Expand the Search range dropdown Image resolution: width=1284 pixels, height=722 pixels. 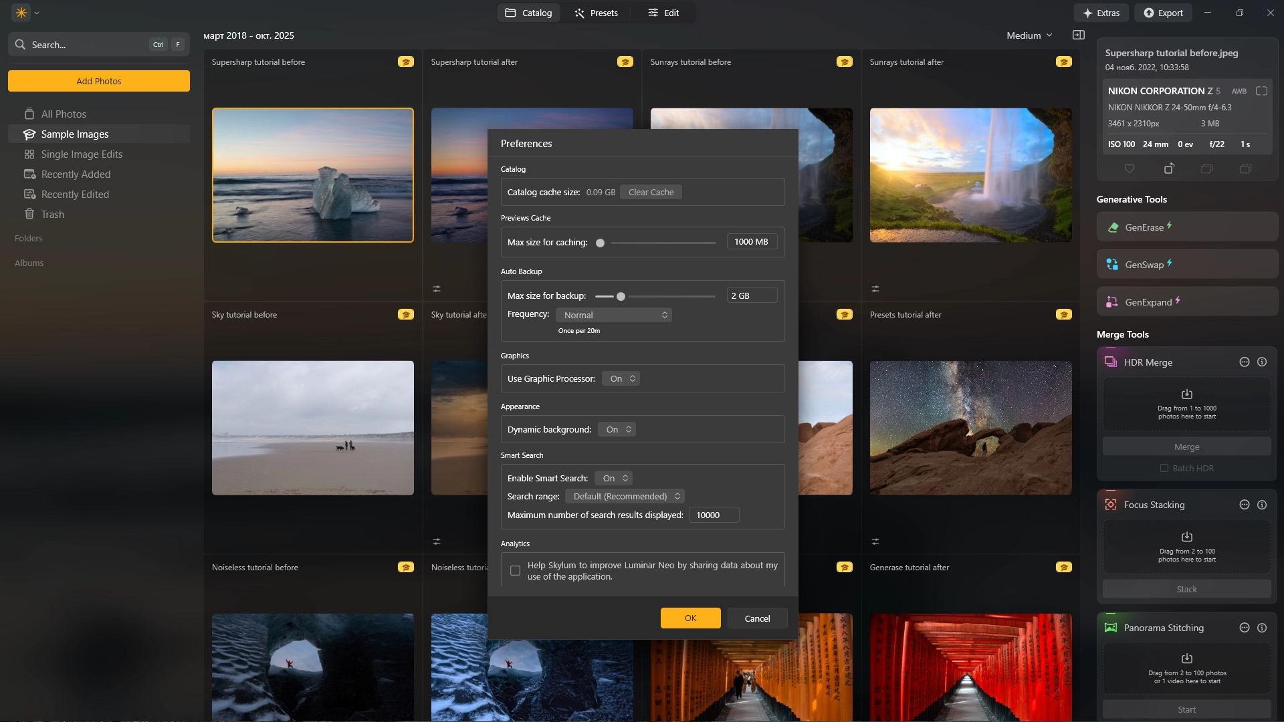tap(625, 497)
